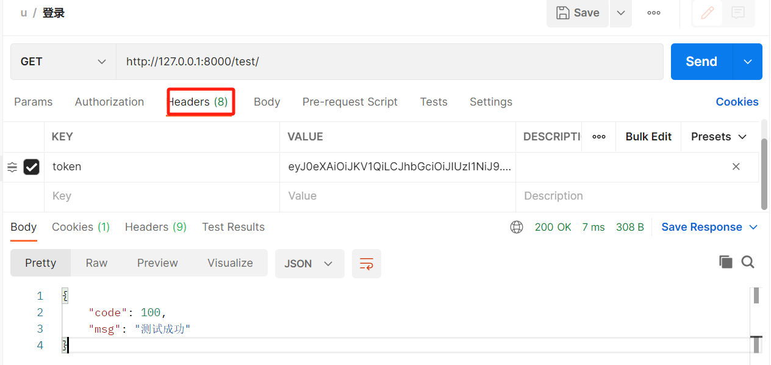The width and height of the screenshot is (771, 365).
Task: Open the response Headers (9) tab
Action: pyautogui.click(x=156, y=227)
